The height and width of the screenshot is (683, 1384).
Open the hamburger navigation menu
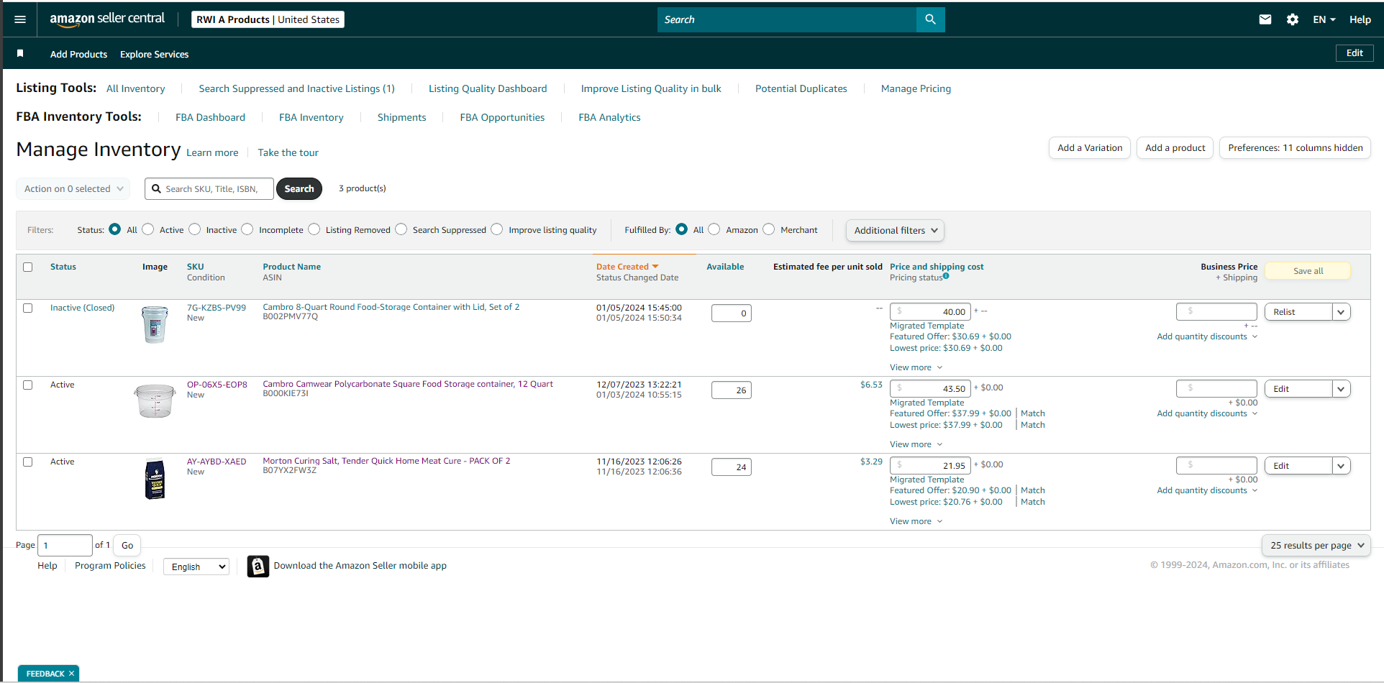coord(20,19)
